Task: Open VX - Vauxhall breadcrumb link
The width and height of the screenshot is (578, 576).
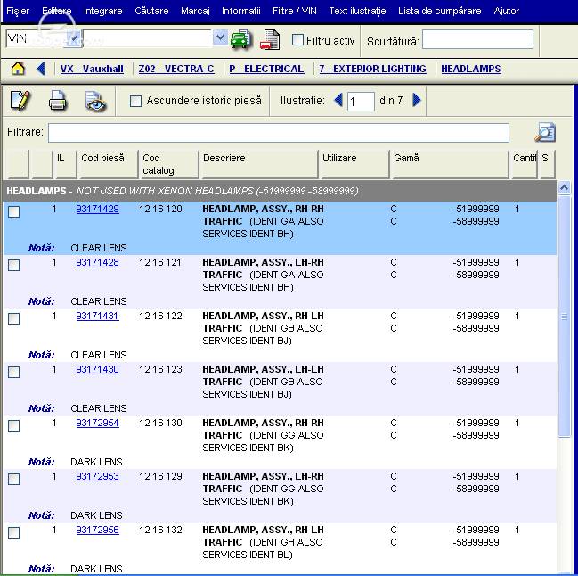Action: [92, 69]
